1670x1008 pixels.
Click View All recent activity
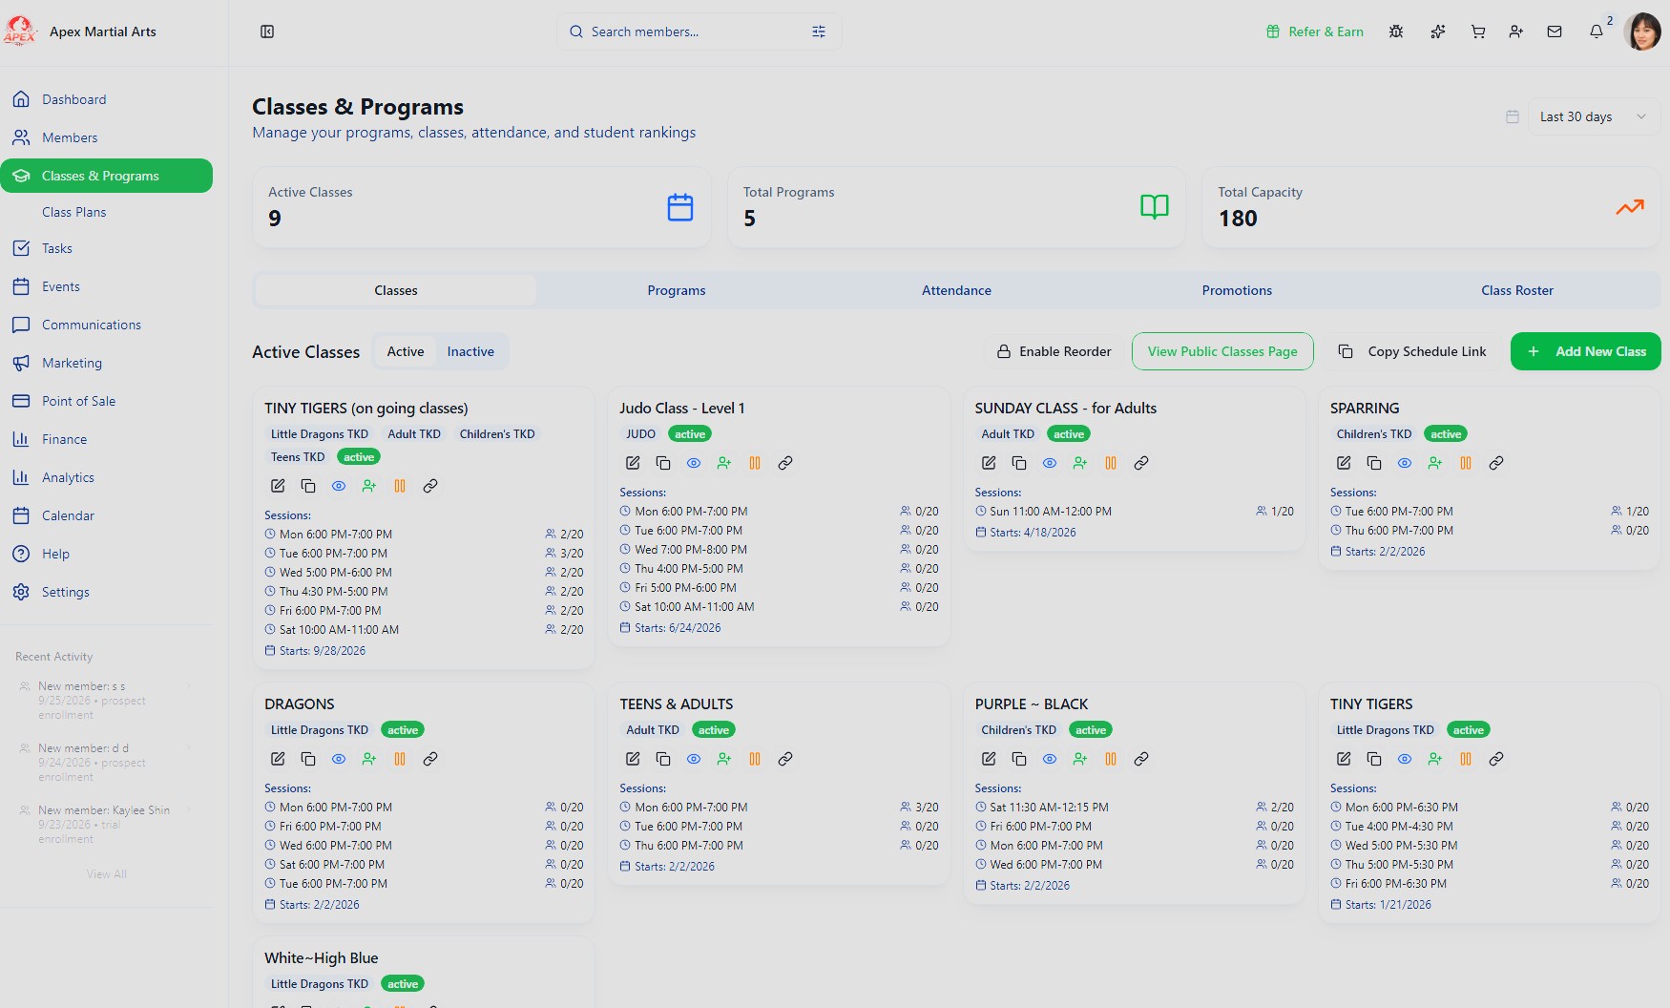point(107,874)
